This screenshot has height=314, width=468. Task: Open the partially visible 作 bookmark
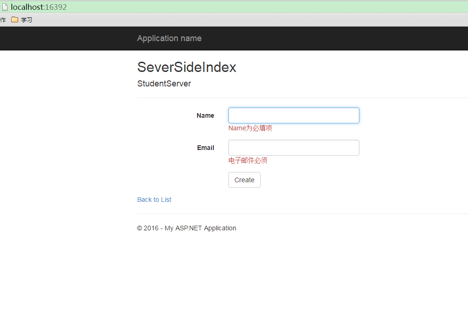point(3,20)
